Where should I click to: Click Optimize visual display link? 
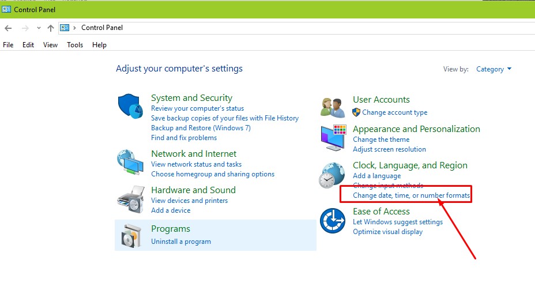tap(387, 232)
